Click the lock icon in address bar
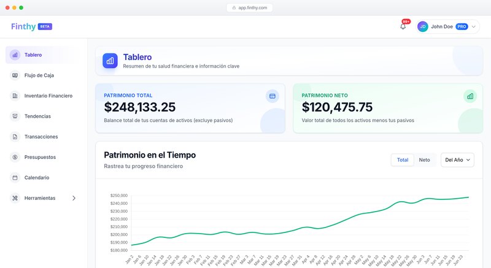Image resolution: width=491 pixels, height=268 pixels. [234, 8]
